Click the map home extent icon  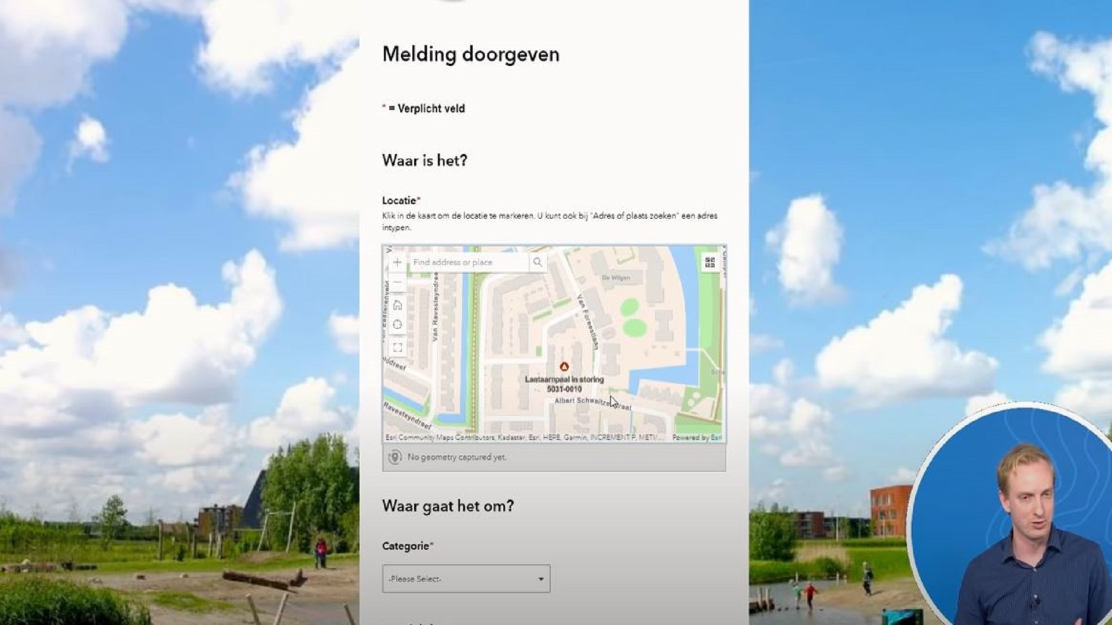coord(397,305)
